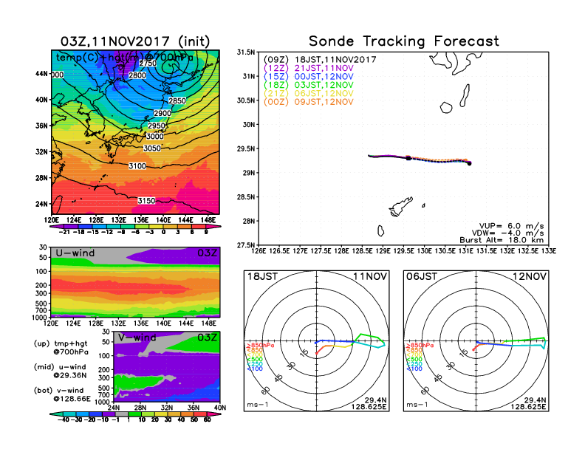
Task: Select the '(18Z) 03JST,12NOV' green legend entry
Action: pos(309,85)
